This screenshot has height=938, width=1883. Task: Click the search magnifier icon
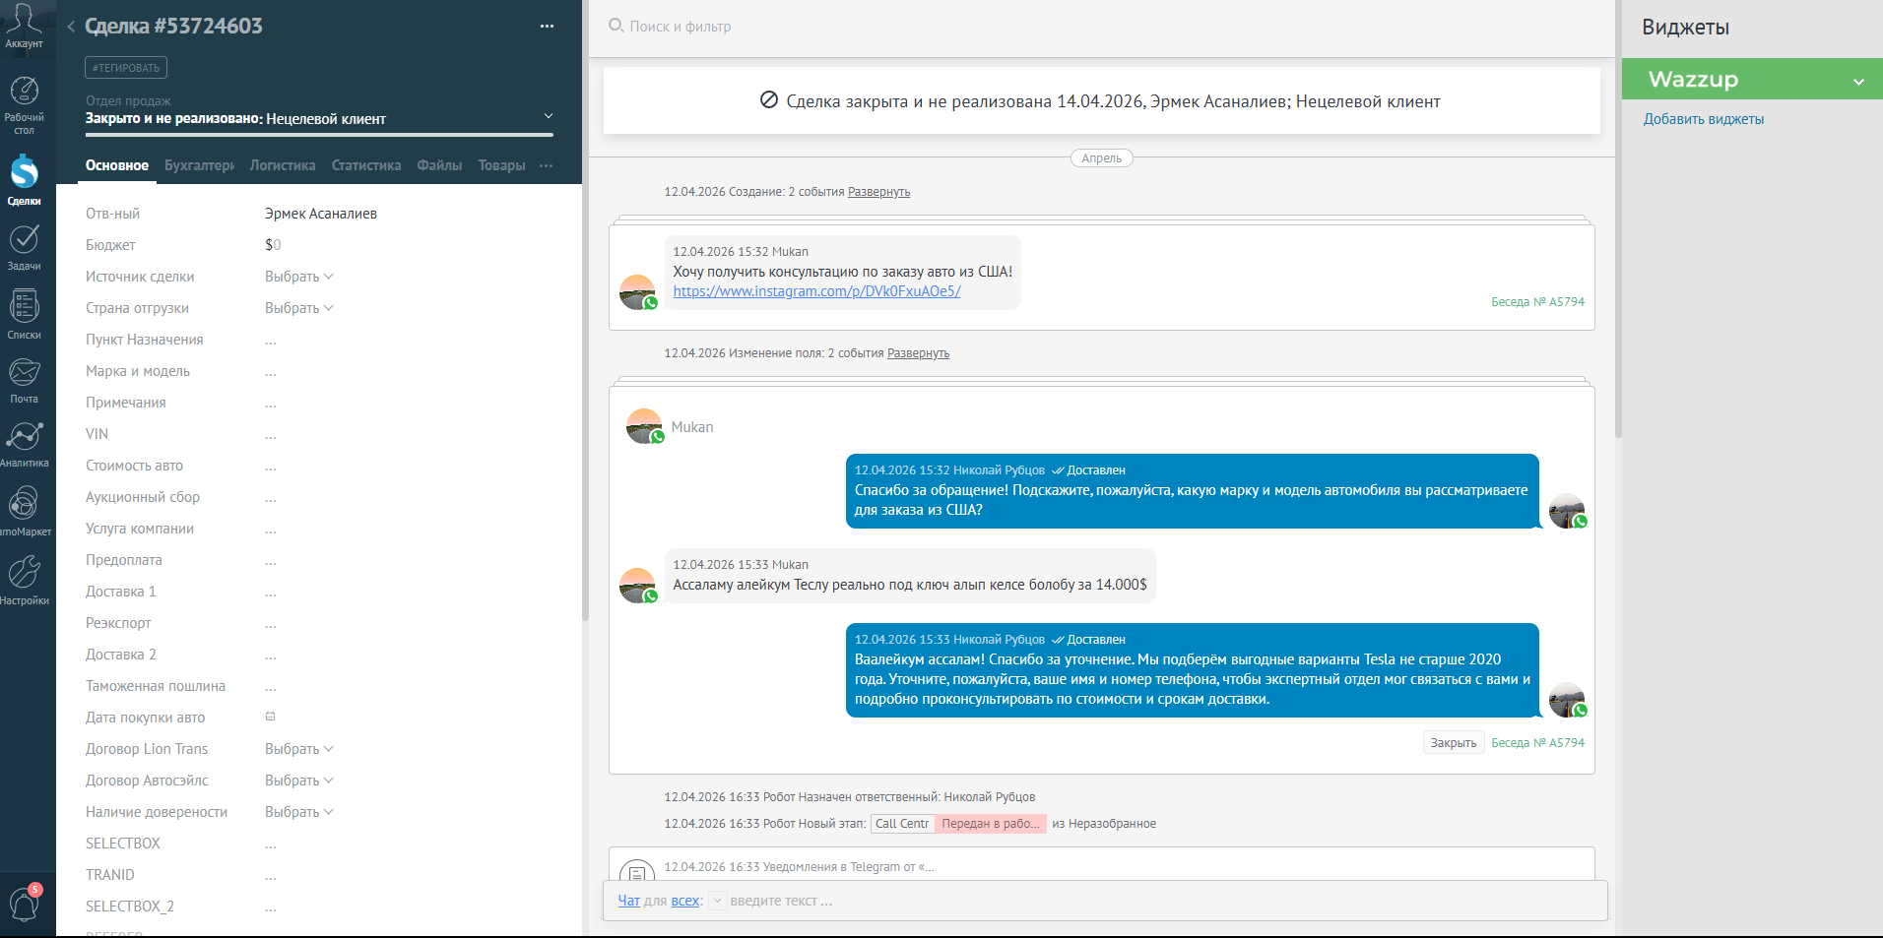coord(616,26)
